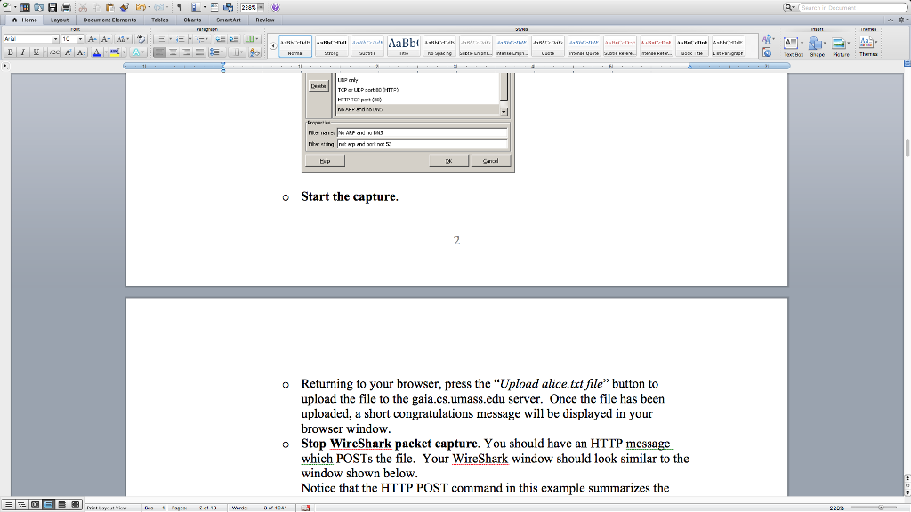Insert a Shape from ribbon

pyautogui.click(x=817, y=44)
